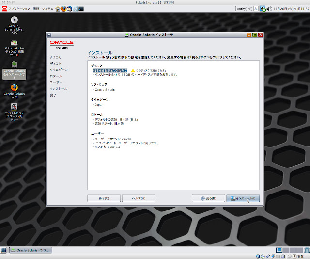The width and height of the screenshot is (310, 259).
Task: Click the VirtualBox host key arrow icon
Action: (295, 256)
